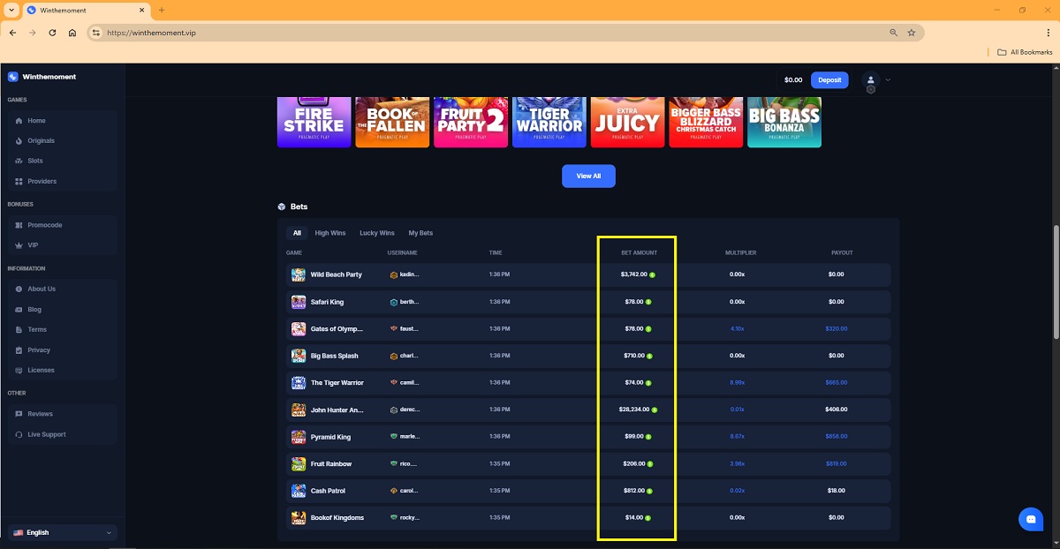Open the account dropdown chevron
1060x549 pixels.
[888, 79]
